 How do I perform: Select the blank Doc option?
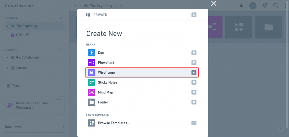coord(142,53)
